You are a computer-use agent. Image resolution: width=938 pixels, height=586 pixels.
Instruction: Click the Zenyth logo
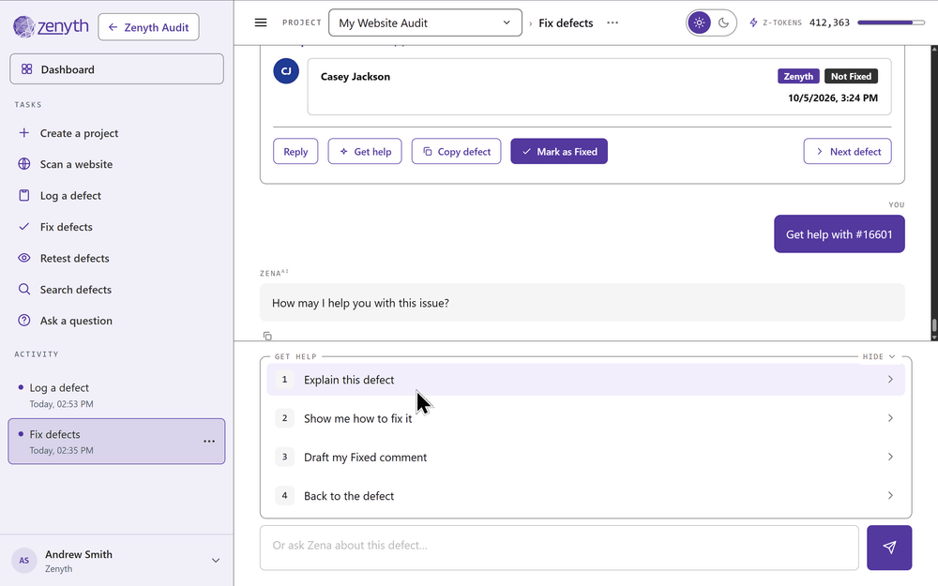(x=51, y=26)
